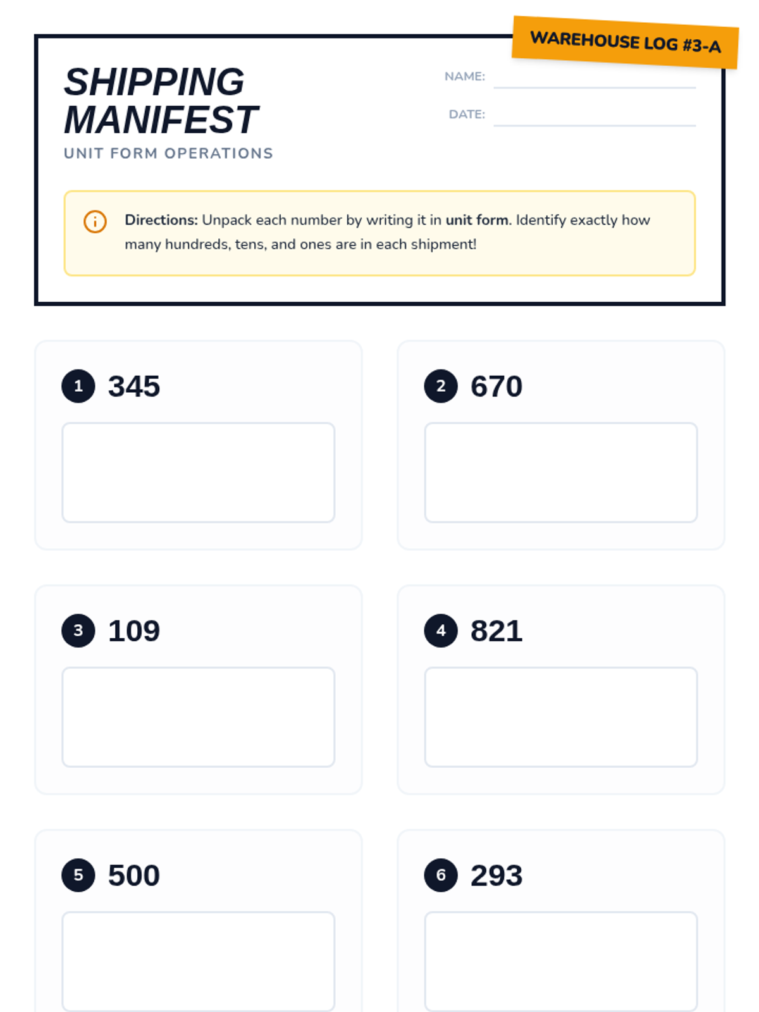Viewport: 759px width, 1012px height.
Task: Click the answer box under 500
Action: pyautogui.click(x=199, y=961)
